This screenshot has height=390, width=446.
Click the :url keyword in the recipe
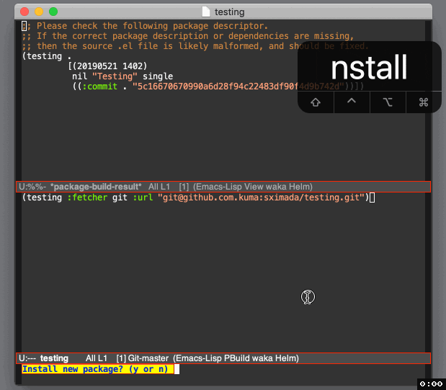[143, 198]
